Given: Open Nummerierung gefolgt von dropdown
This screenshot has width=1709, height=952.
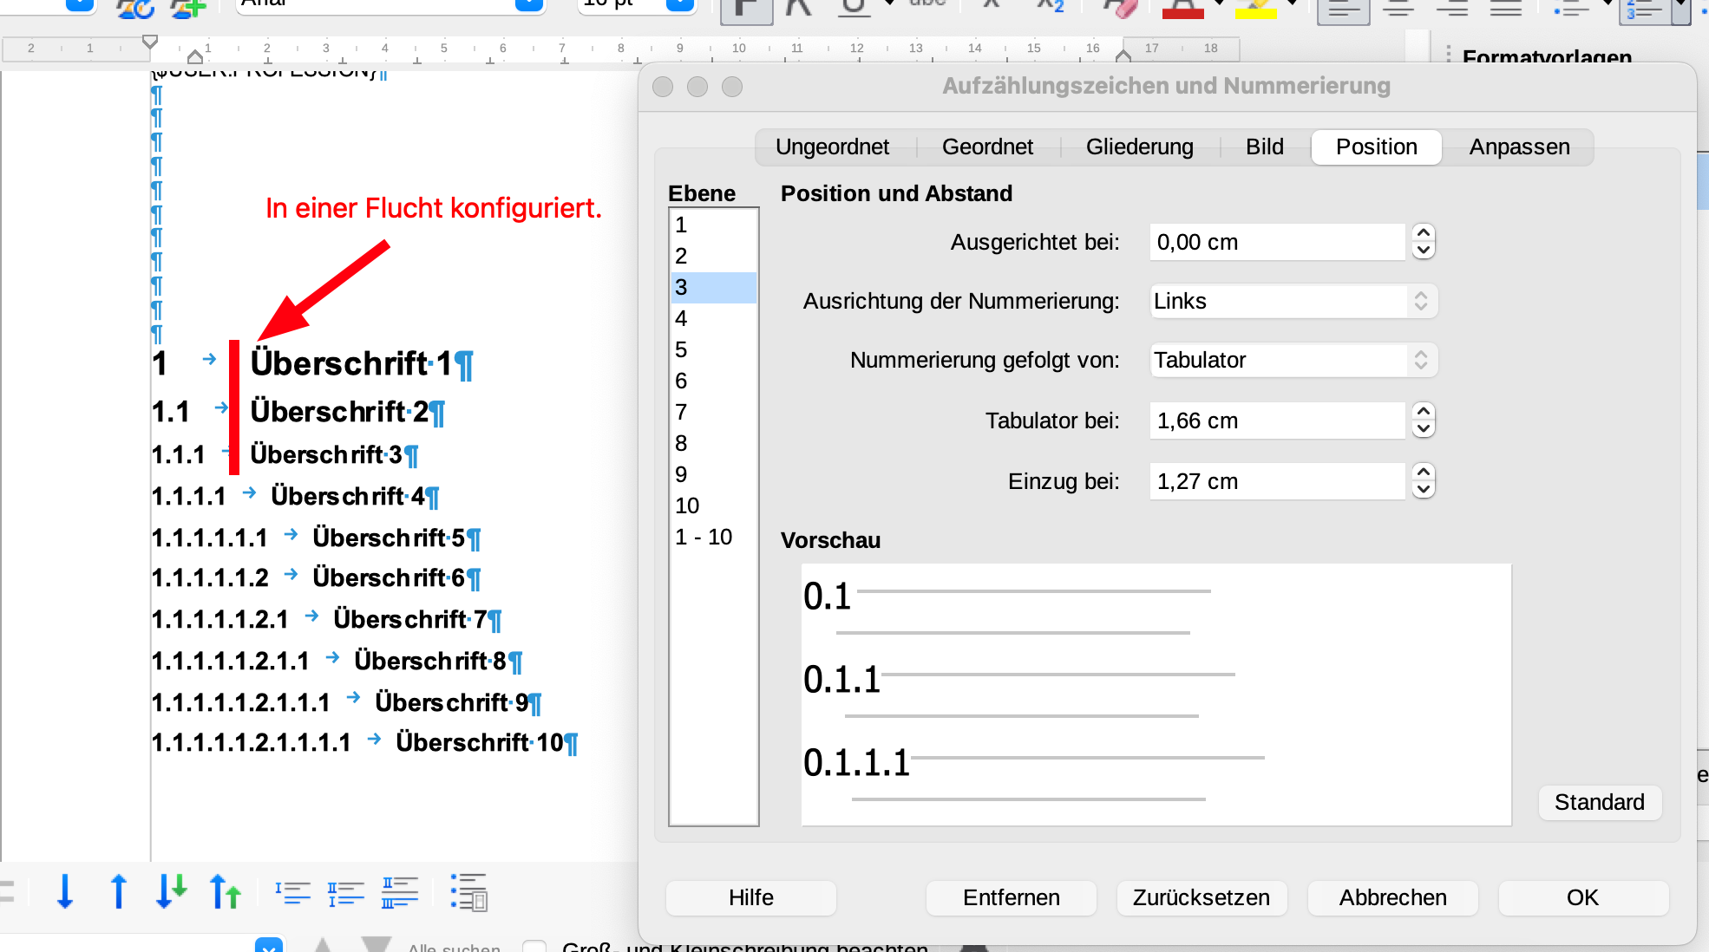Looking at the screenshot, I should [1293, 361].
